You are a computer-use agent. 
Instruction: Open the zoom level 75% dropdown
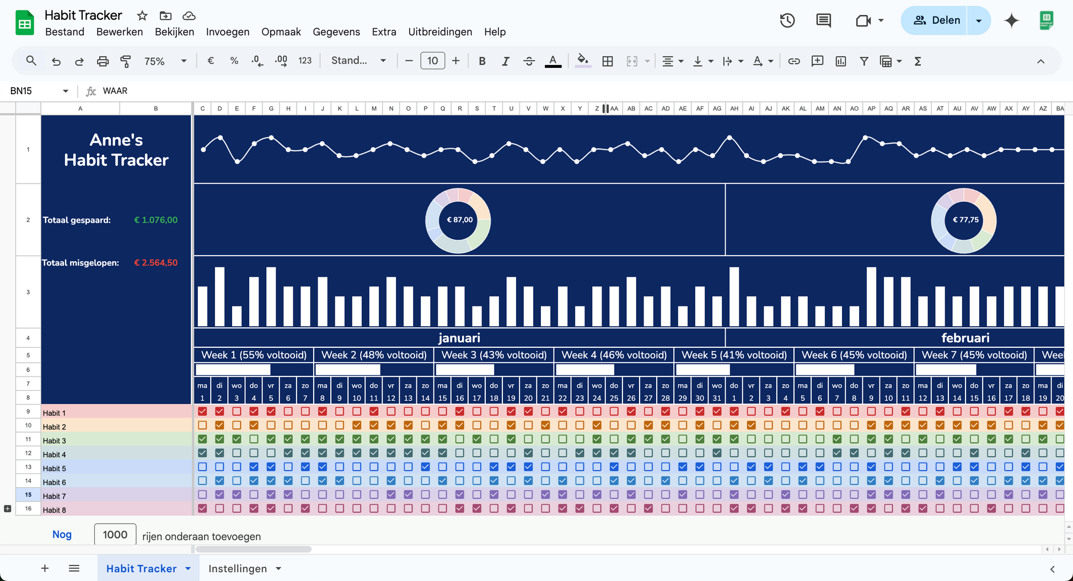(x=165, y=61)
